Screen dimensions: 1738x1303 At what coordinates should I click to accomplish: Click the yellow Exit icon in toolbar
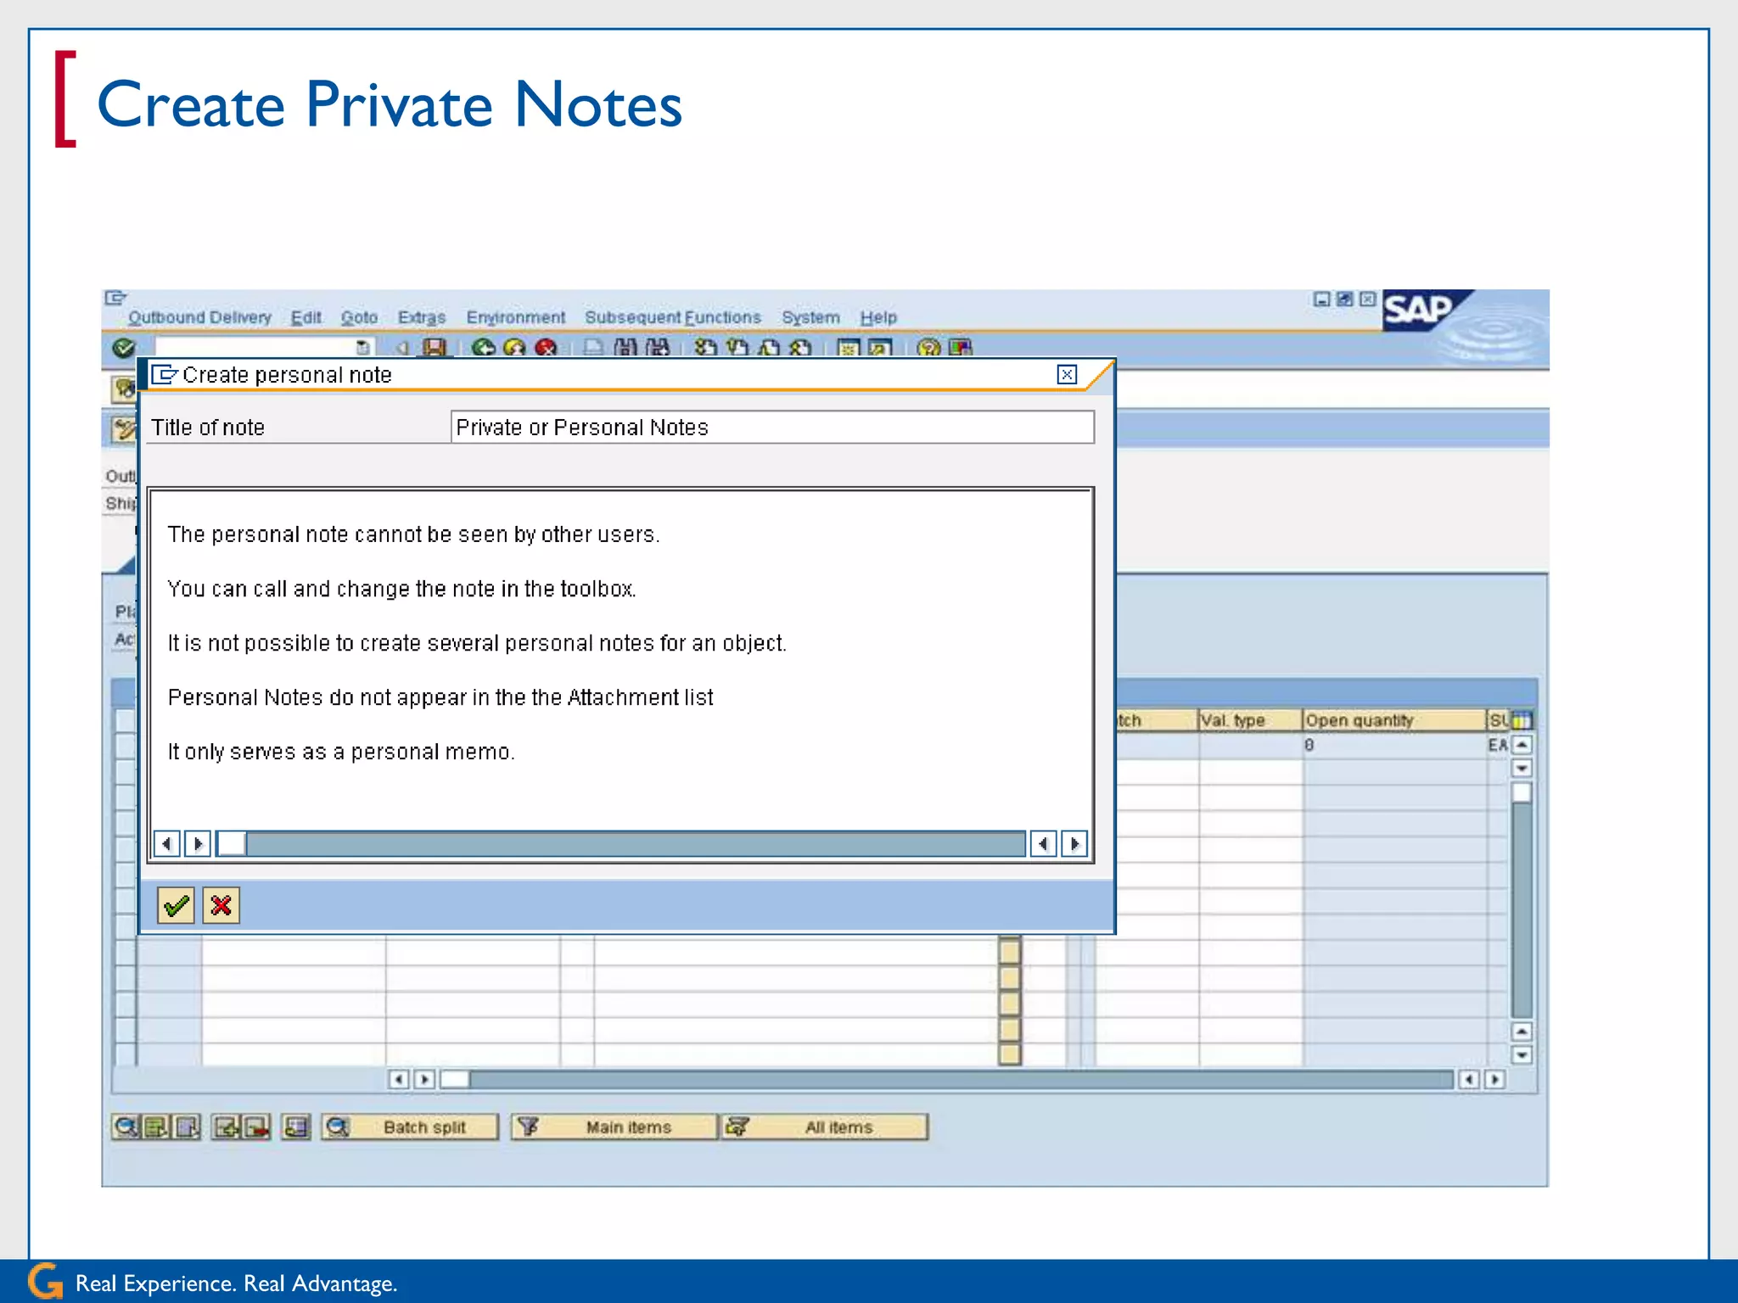(514, 348)
